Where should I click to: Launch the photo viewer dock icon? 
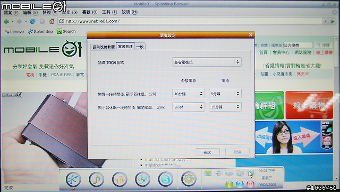click(x=120, y=179)
